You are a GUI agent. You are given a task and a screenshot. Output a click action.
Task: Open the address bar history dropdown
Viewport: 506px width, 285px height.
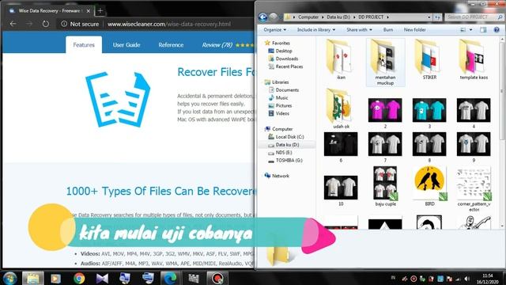click(429, 17)
